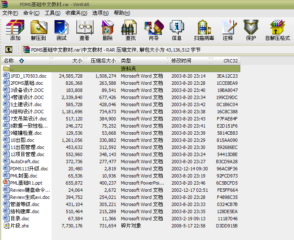Click packed size value 731,654

click(108, 226)
